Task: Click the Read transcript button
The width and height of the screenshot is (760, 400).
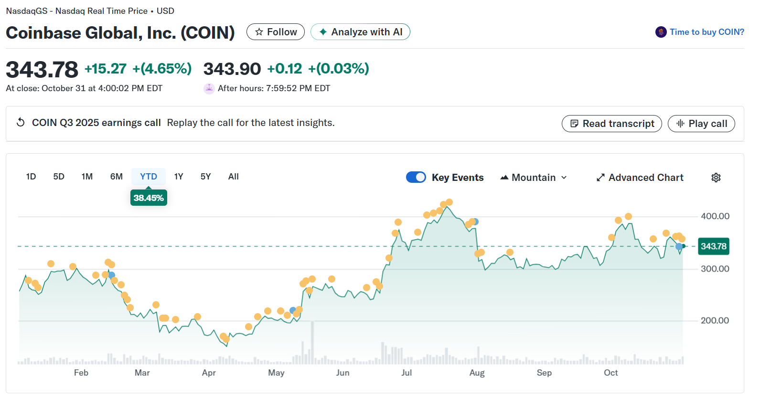Action: 611,123
